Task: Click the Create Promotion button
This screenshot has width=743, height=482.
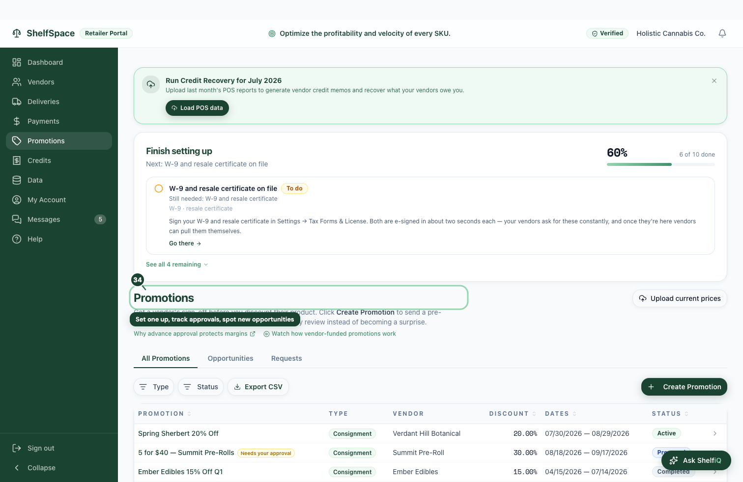Action: 684,387
